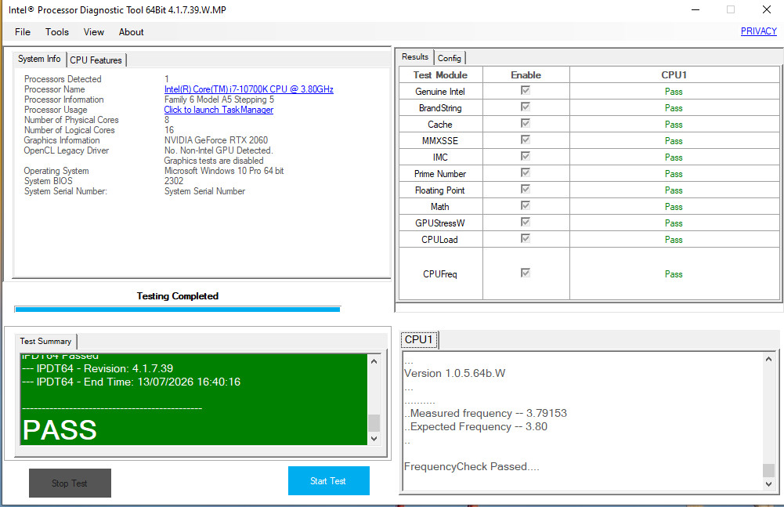Click the FrequencyCheck Passed line
Screen dimensions: 784x507
(x=471, y=467)
